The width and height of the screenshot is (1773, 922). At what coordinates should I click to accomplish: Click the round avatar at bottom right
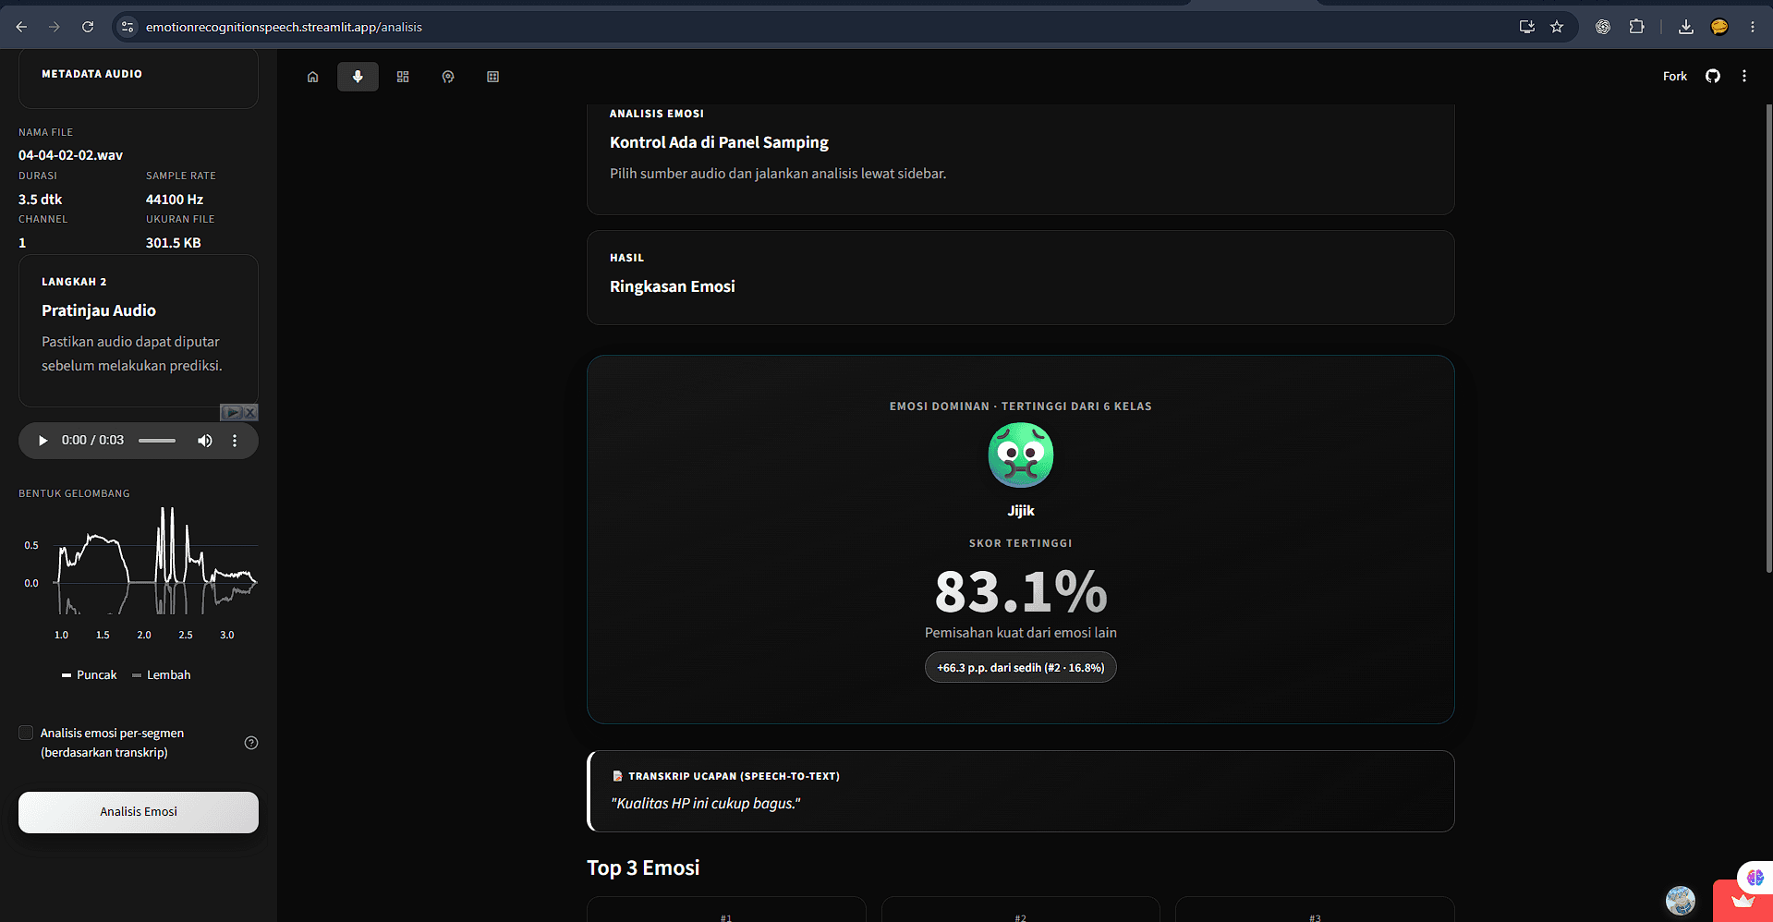coord(1681,900)
